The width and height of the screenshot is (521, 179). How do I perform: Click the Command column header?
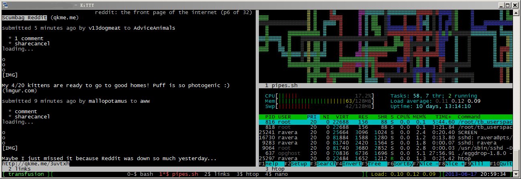[x=469, y=117]
